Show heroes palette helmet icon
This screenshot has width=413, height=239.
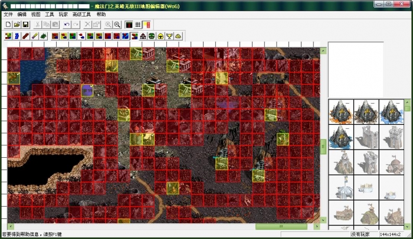pos(160,36)
